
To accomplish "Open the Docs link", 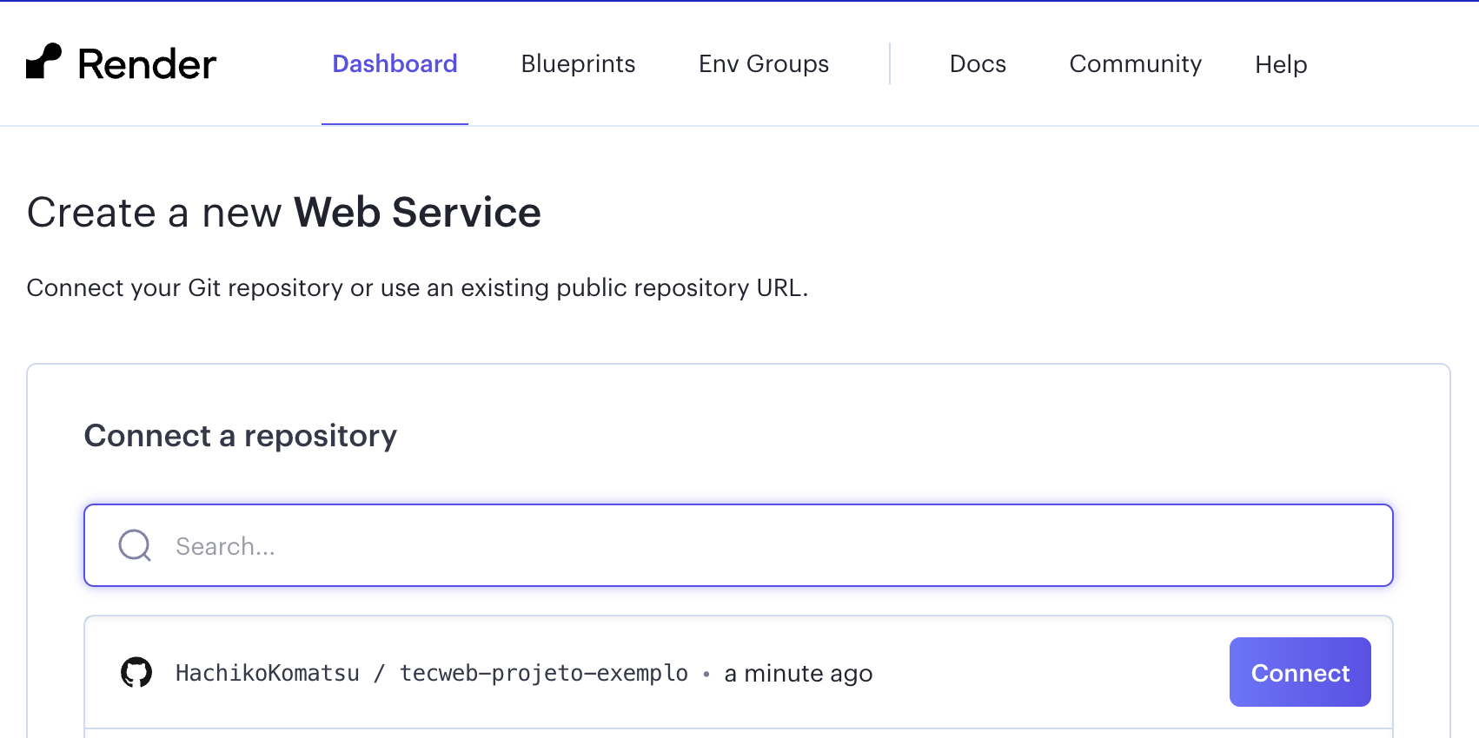I will (978, 64).
